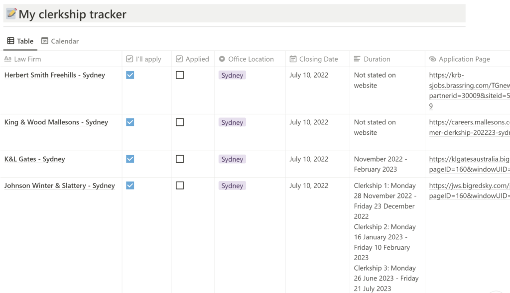510x293 pixels.
Task: Open the Application Page column header menu
Action: (x=467, y=59)
